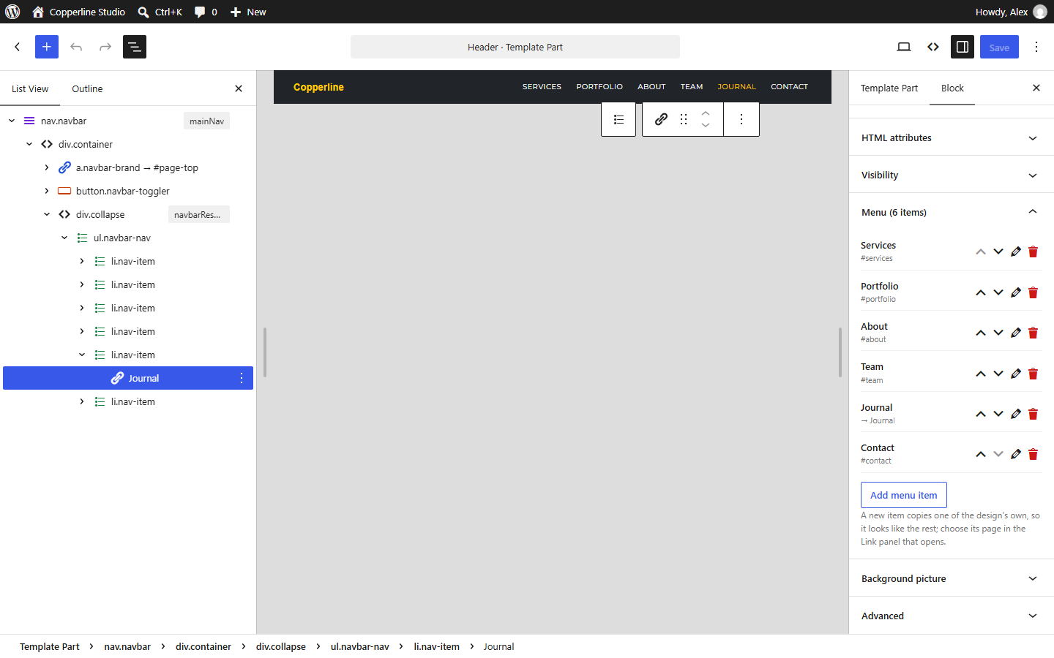
Task: Go back using the left chevron
Action: 18,47
